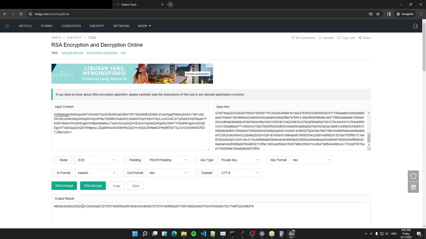This screenshot has height=239, width=426.
Task: Click the gift icon floating button
Action: tap(413, 187)
